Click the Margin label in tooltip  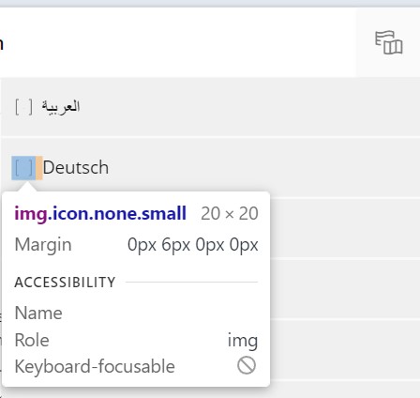tap(43, 245)
